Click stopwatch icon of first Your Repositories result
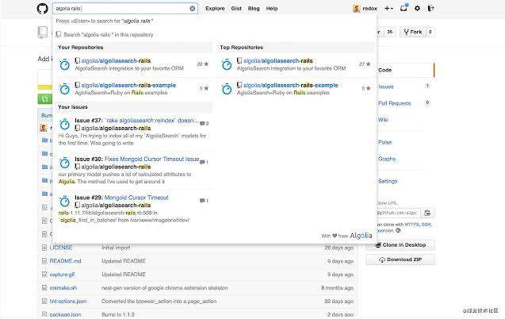Image resolution: width=505 pixels, height=319 pixels. pyautogui.click(x=64, y=64)
